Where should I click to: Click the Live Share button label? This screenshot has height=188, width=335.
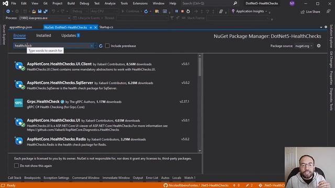coord(313,12)
